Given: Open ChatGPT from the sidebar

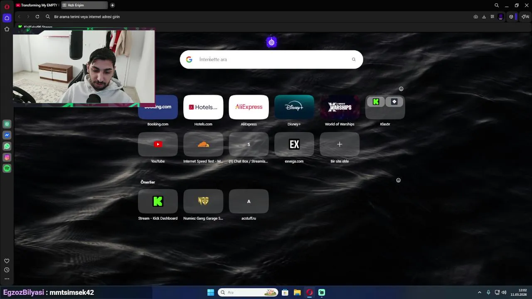Looking at the screenshot, I should click(7, 124).
